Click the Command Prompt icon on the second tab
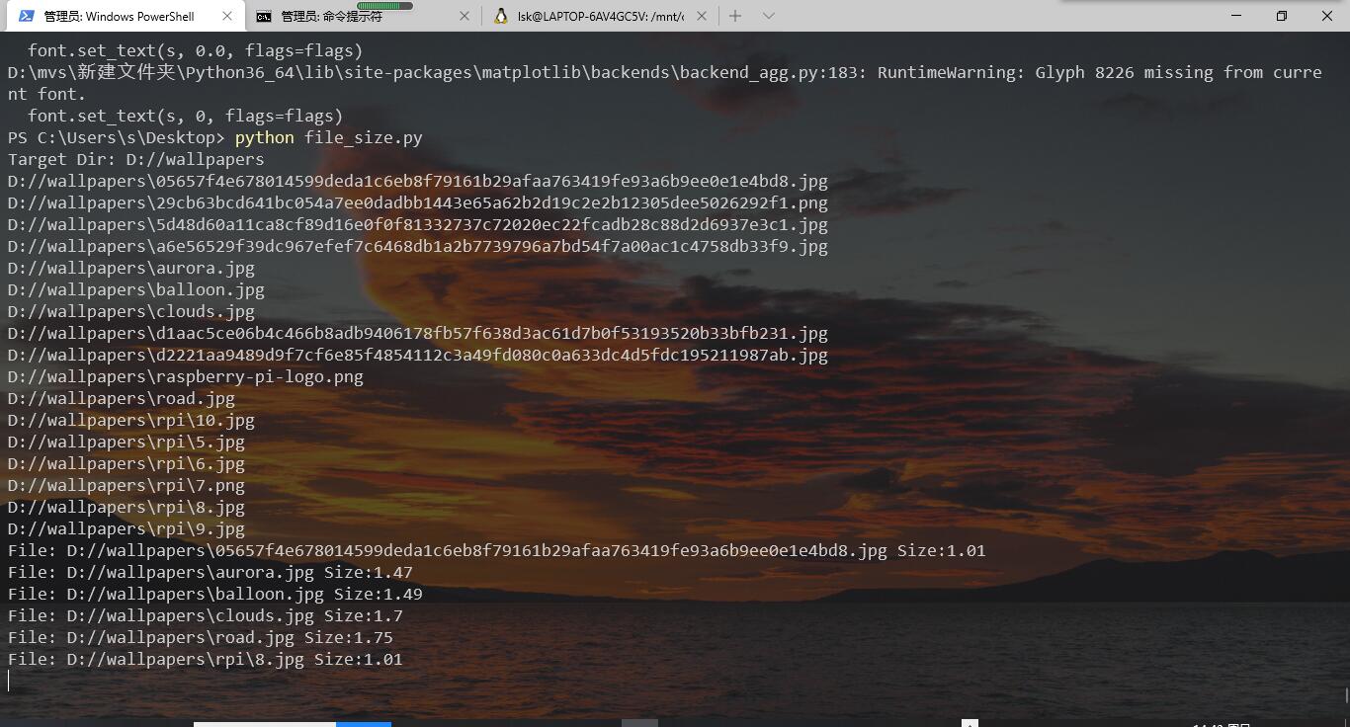Screen dimensions: 1350x727 point(264,16)
